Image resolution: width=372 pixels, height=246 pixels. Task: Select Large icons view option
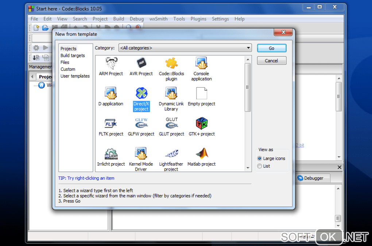[272, 158]
